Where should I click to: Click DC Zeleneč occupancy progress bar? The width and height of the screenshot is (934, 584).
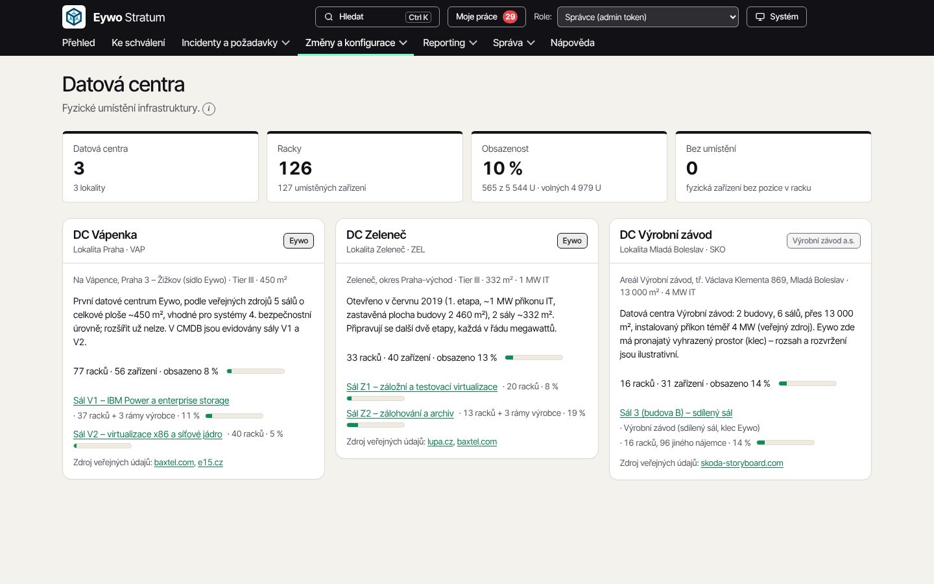point(534,358)
